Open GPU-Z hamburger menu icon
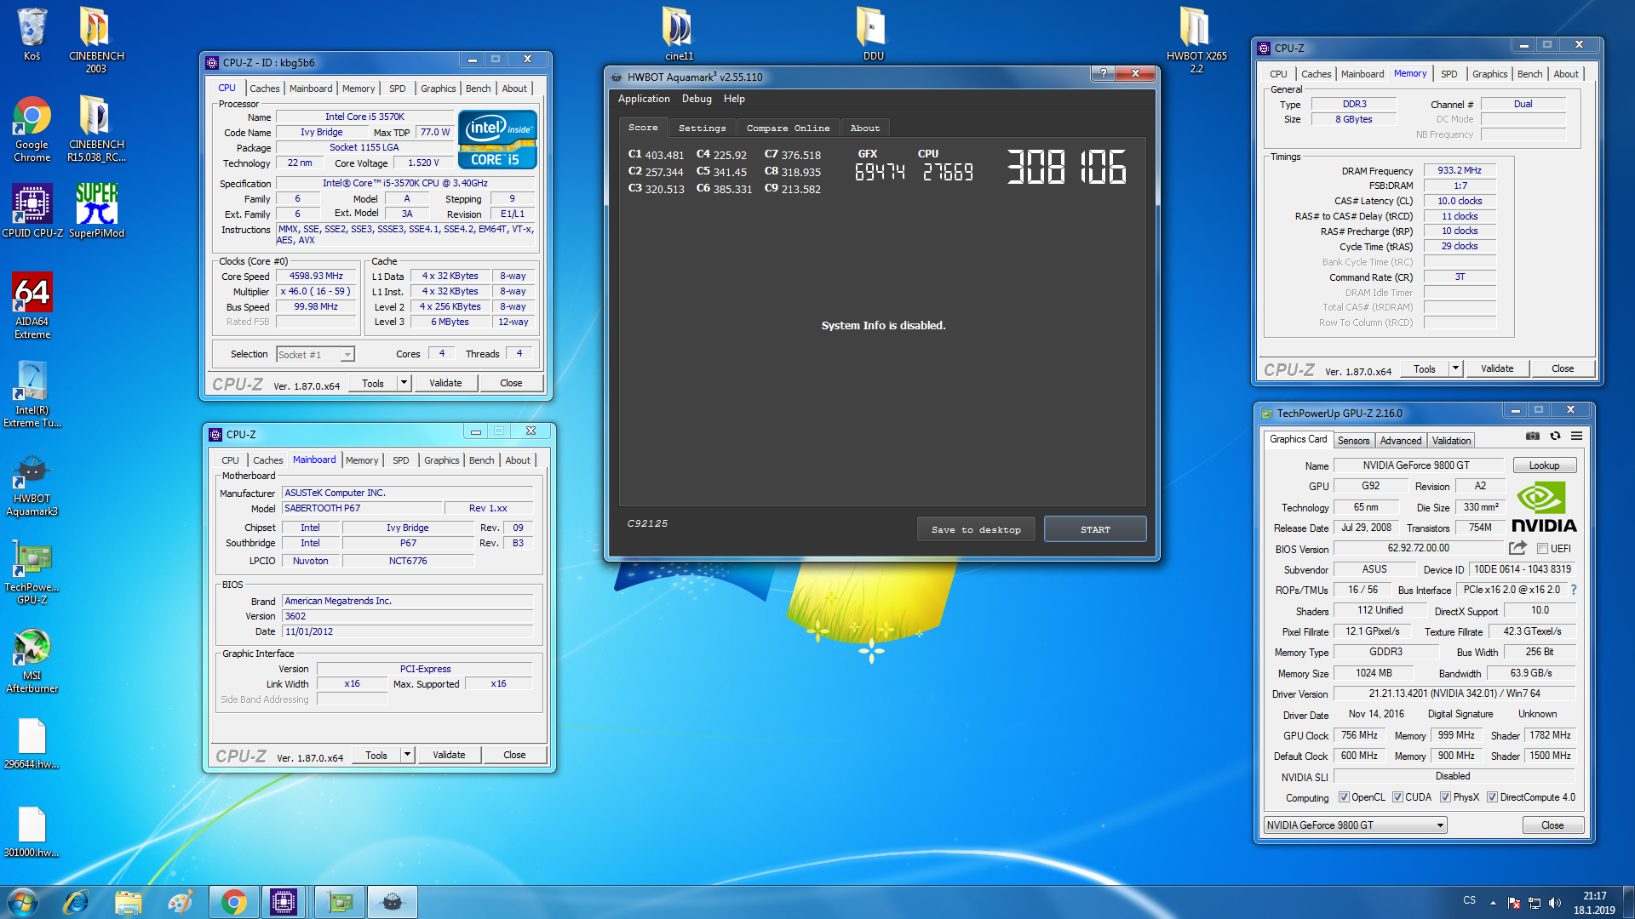The height and width of the screenshot is (919, 1635). click(1577, 436)
